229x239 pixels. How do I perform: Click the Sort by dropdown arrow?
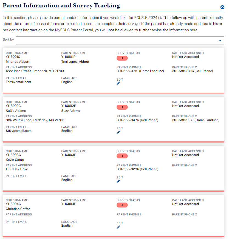(x=220, y=41)
